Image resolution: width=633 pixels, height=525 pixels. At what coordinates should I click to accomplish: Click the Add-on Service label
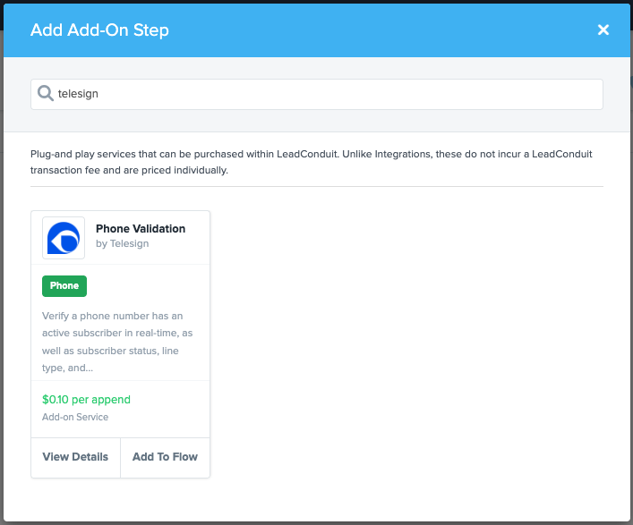point(75,417)
